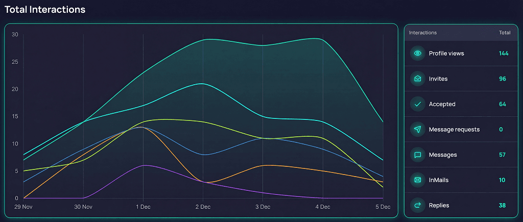Image resolution: width=523 pixels, height=222 pixels.
Task: Click the 5 value on y-axis
Action: click(x=16, y=171)
